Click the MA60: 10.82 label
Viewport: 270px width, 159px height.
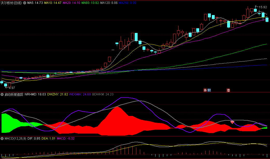click(90, 3)
